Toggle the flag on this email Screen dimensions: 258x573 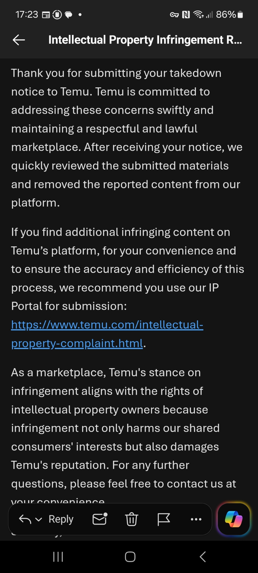coord(164,519)
